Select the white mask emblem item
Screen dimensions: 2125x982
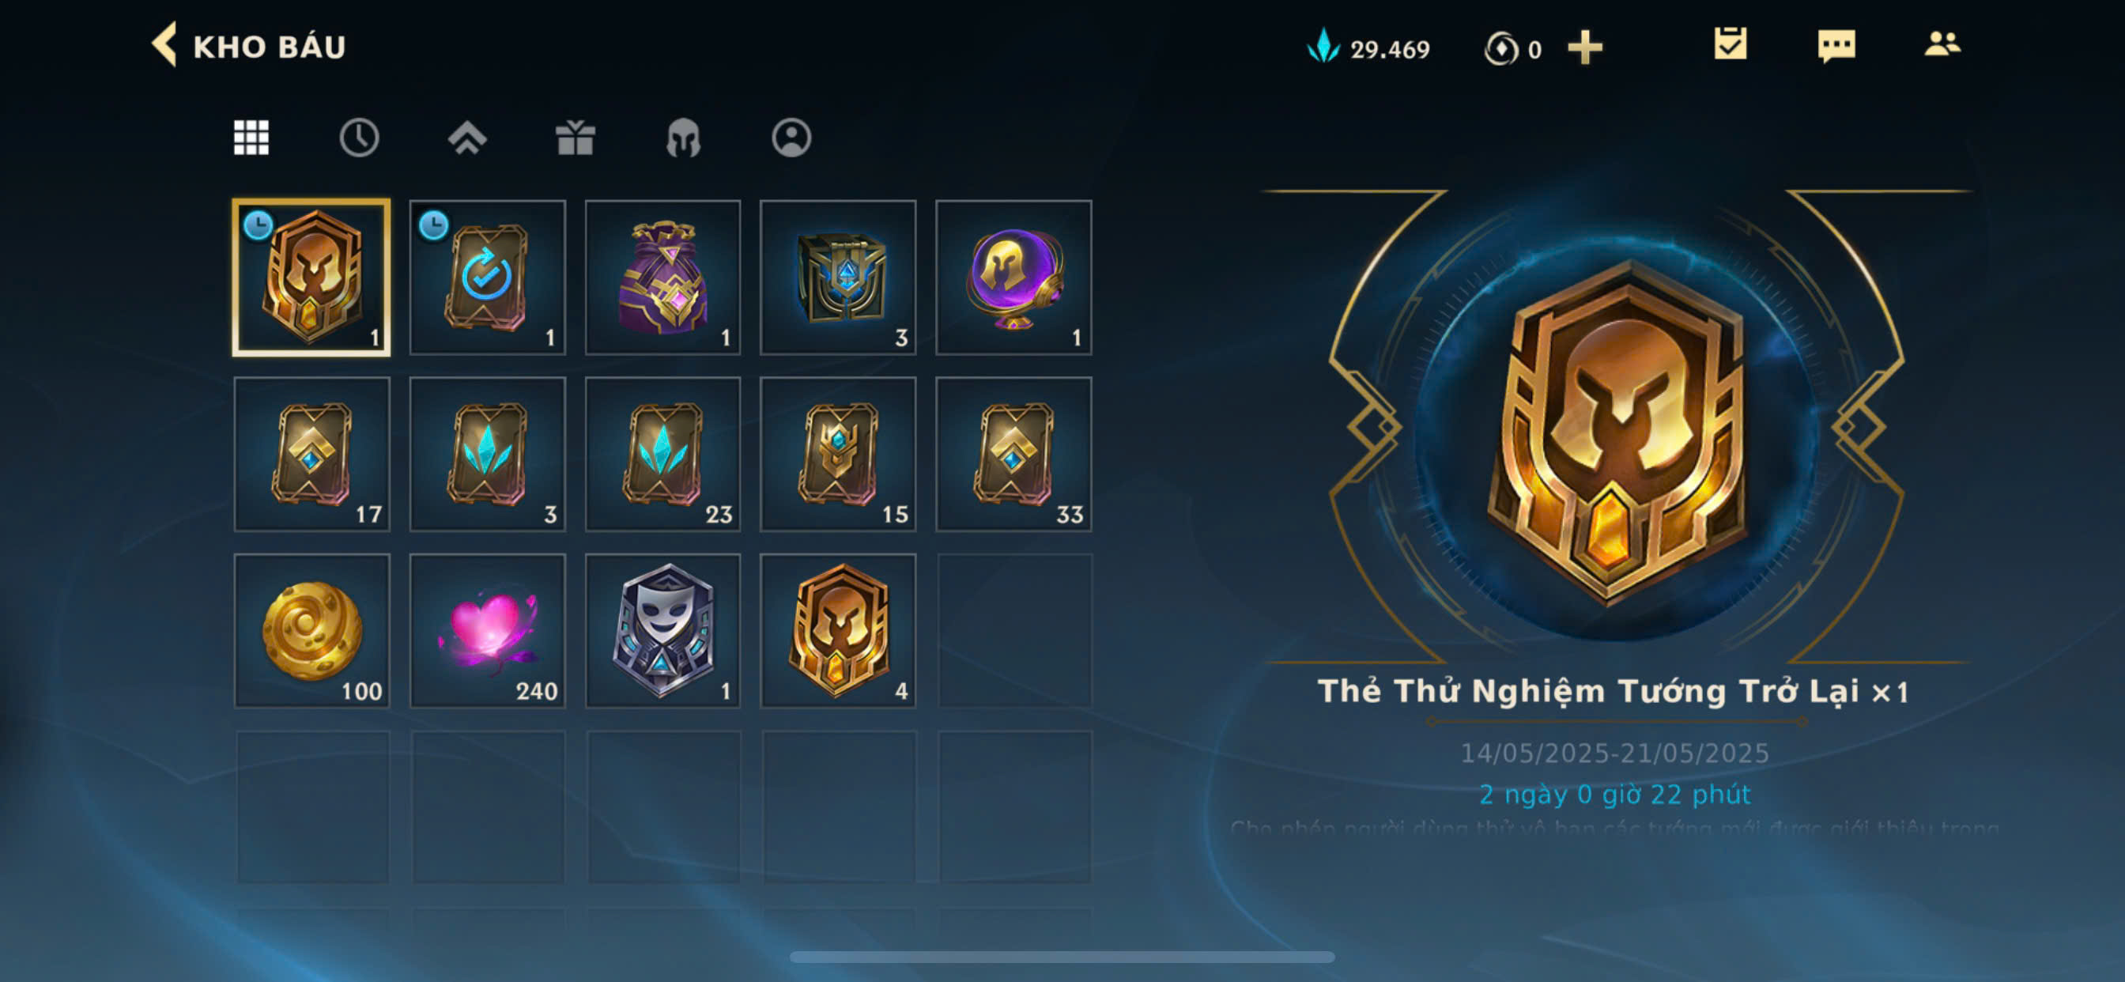pos(662,630)
